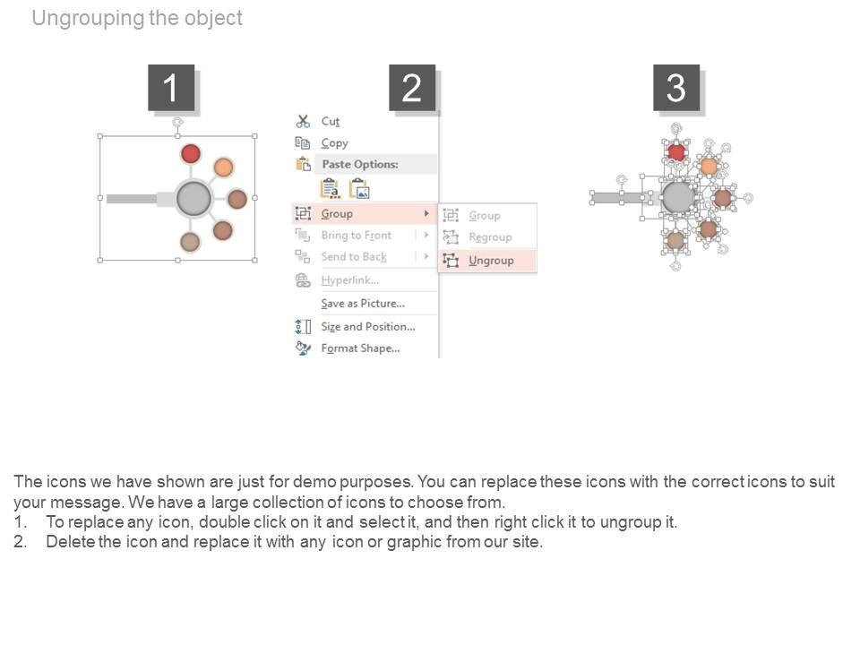The width and height of the screenshot is (860, 645).
Task: Click the Size and Position icon
Action: pyautogui.click(x=303, y=327)
